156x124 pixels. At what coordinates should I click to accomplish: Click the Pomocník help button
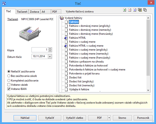coord(143,118)
